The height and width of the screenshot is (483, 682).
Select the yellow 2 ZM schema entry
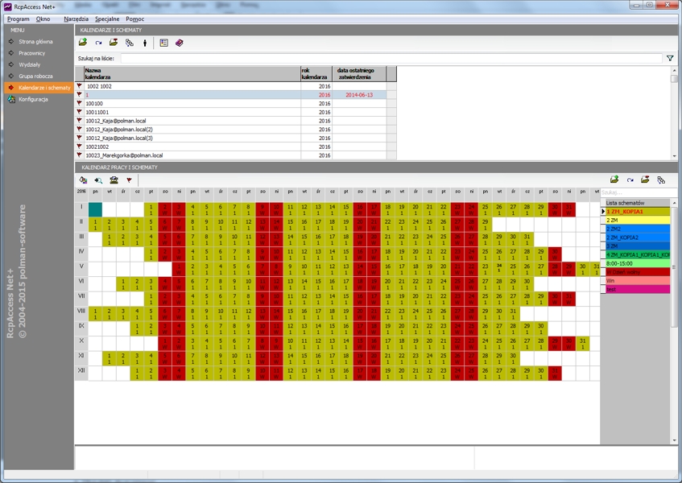pos(636,220)
